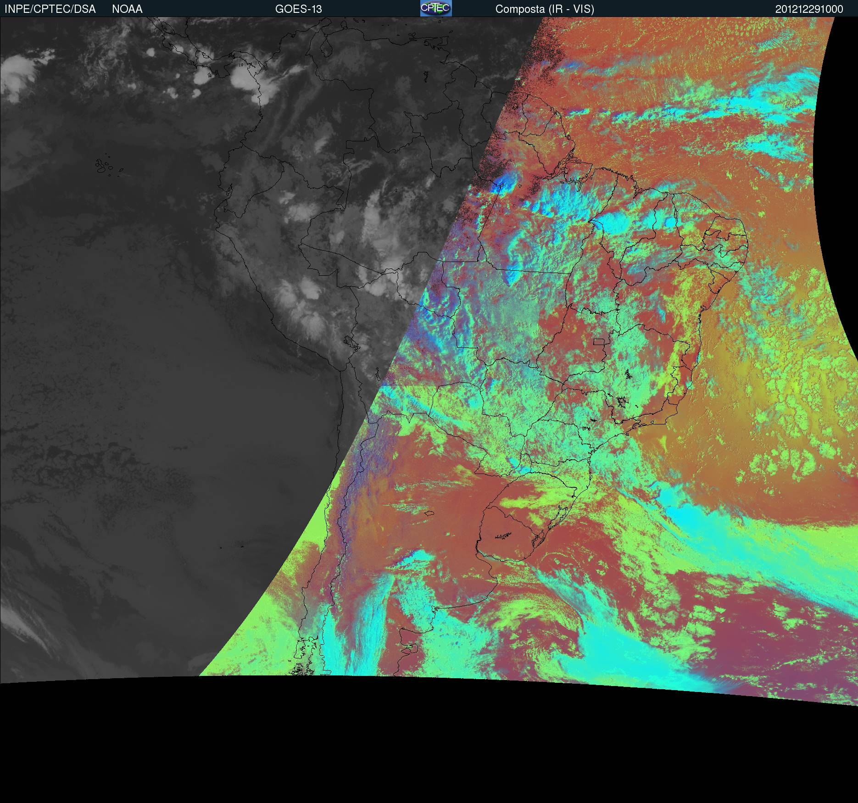The width and height of the screenshot is (858, 803).
Task: Click the Composta (IR - VIS) title
Action: pyautogui.click(x=545, y=9)
